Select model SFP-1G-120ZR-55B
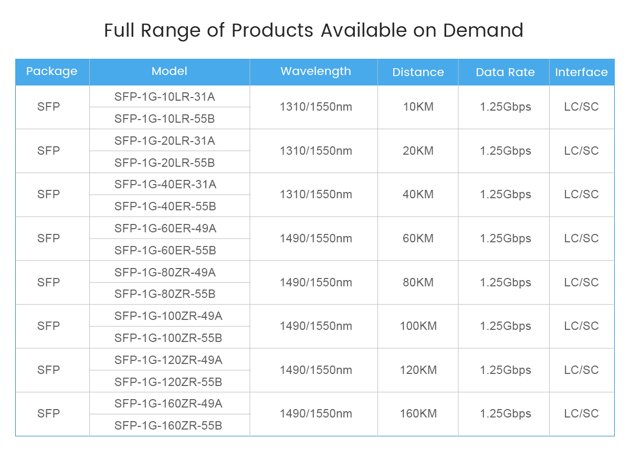Image resolution: width=630 pixels, height=450 pixels. 169,382
